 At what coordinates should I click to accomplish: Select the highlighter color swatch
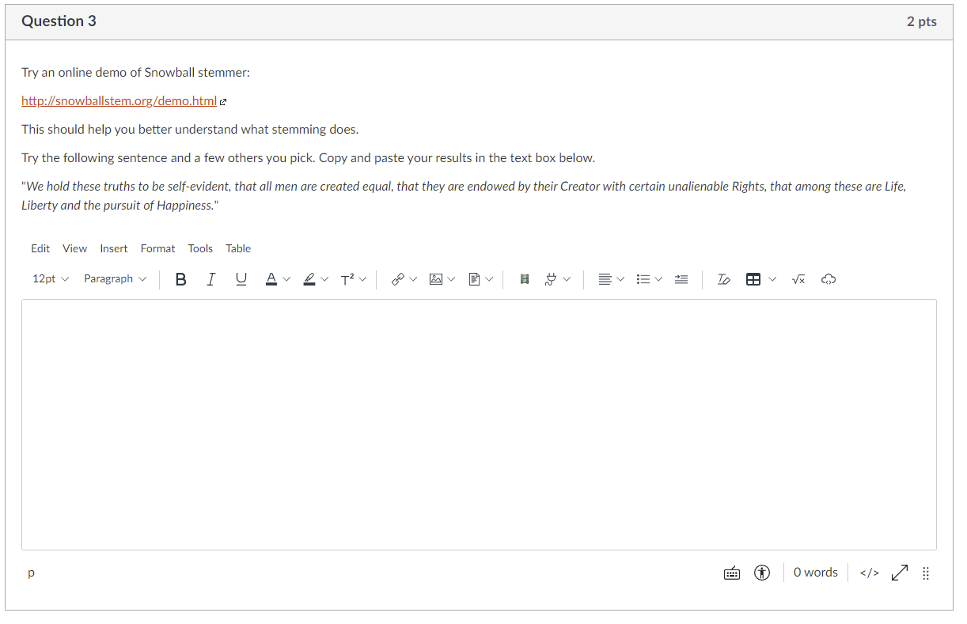[x=310, y=278]
